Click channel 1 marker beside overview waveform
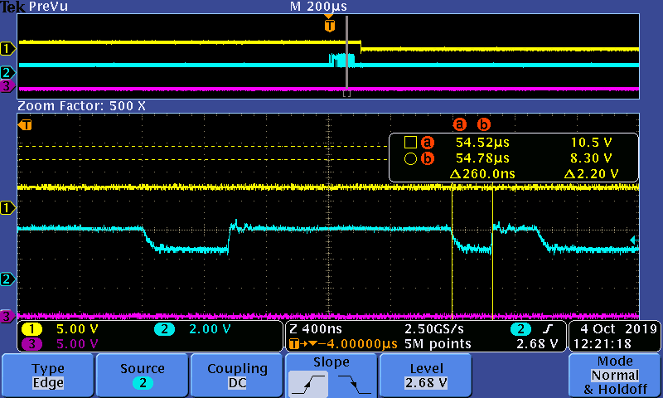This screenshot has width=663, height=398. (x=7, y=49)
